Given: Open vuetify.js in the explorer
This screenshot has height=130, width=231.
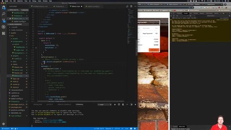Looking at the screenshot, I should (18, 58).
